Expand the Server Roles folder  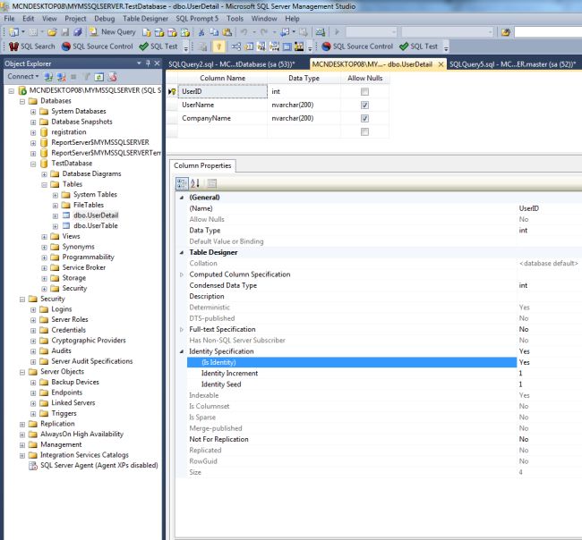[33, 320]
